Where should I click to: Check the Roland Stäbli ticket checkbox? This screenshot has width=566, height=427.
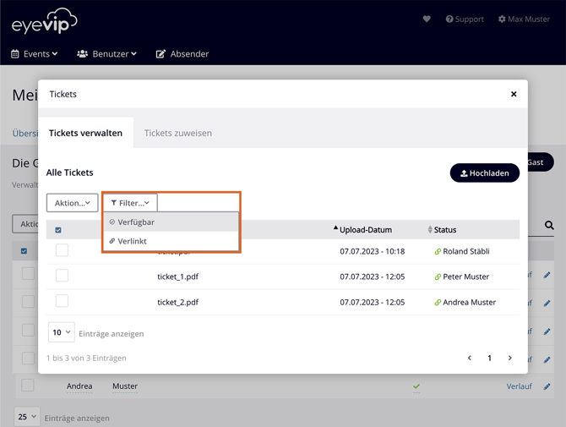tap(62, 250)
